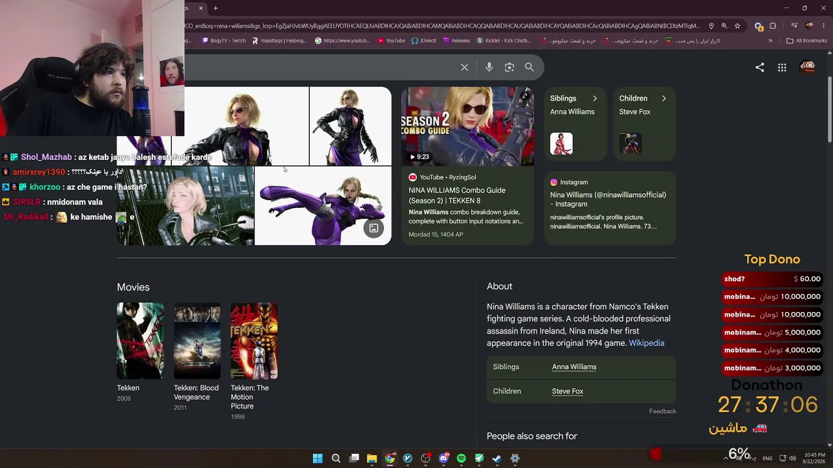The image size is (833, 468).
Task: Open the Google apps grid
Action: [782, 67]
